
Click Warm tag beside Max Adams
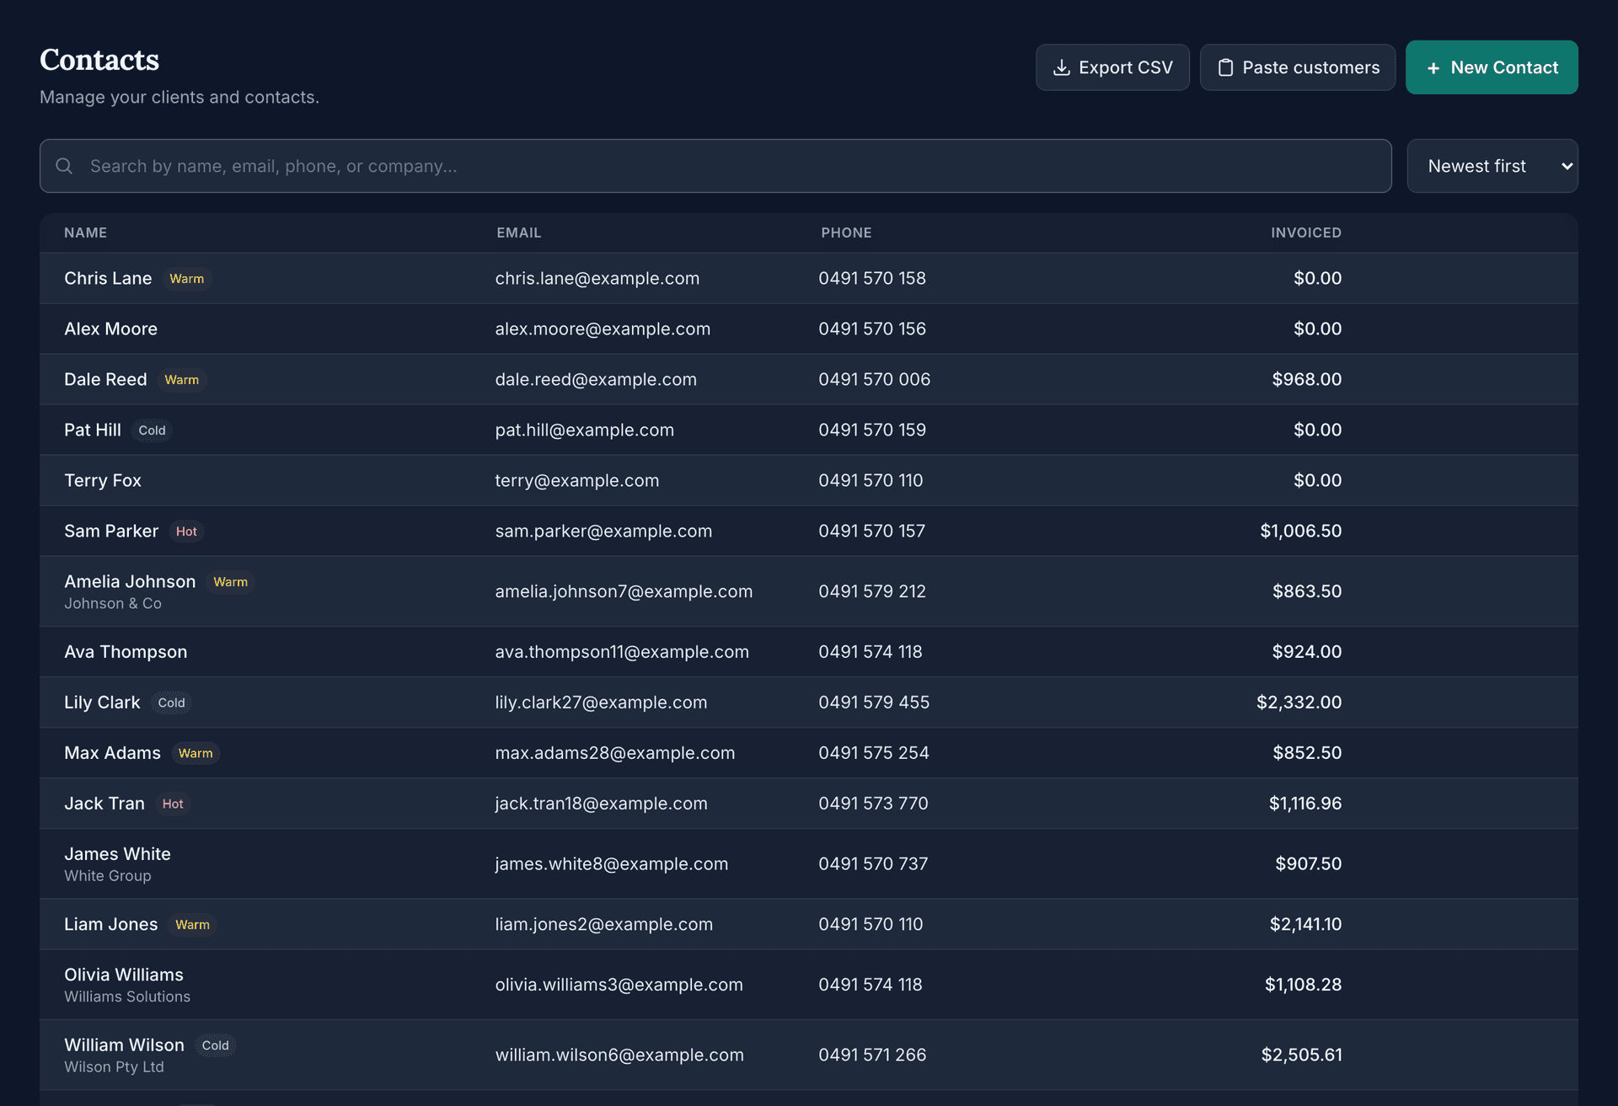[196, 753]
